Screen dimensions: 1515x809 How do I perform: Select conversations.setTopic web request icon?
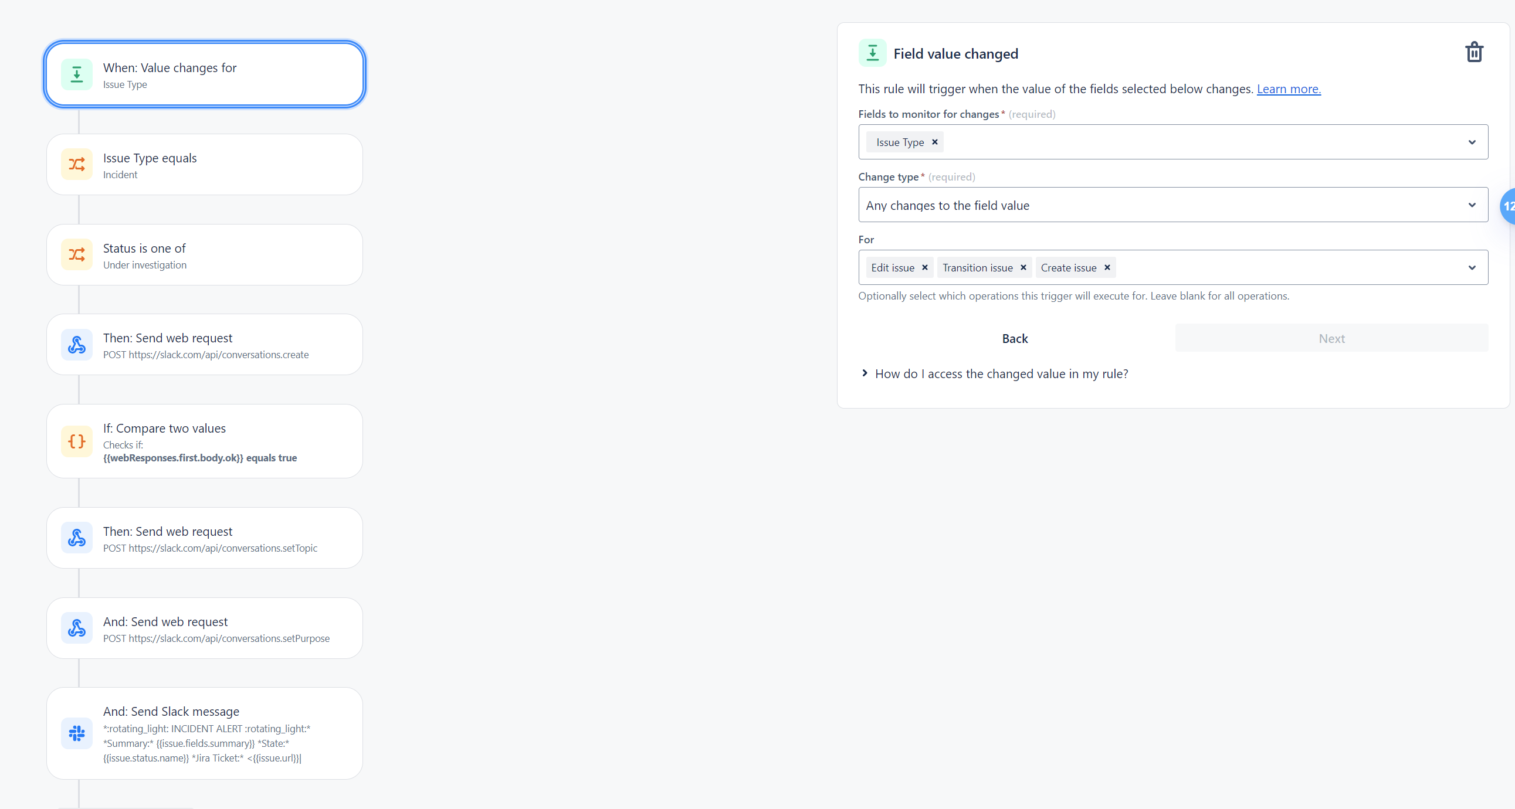click(76, 538)
